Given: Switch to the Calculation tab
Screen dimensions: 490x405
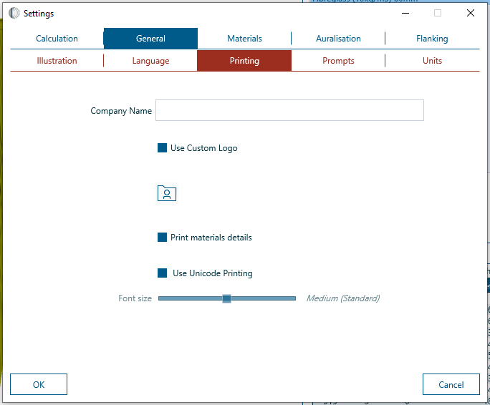Looking at the screenshot, I should (x=57, y=39).
